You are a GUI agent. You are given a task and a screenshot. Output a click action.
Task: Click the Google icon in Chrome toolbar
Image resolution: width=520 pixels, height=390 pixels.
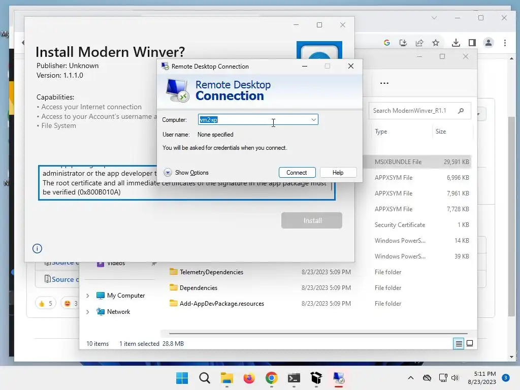coord(386,43)
